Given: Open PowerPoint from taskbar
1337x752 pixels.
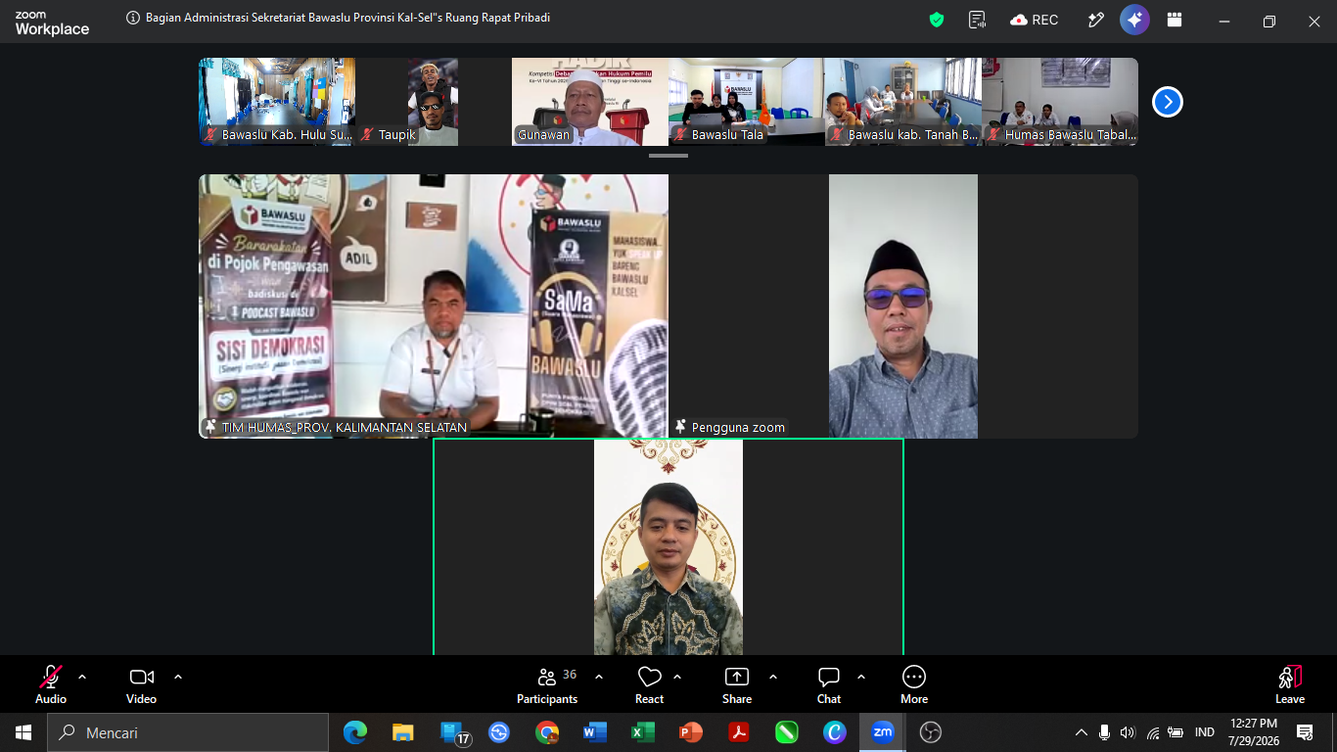Looking at the screenshot, I should point(691,732).
